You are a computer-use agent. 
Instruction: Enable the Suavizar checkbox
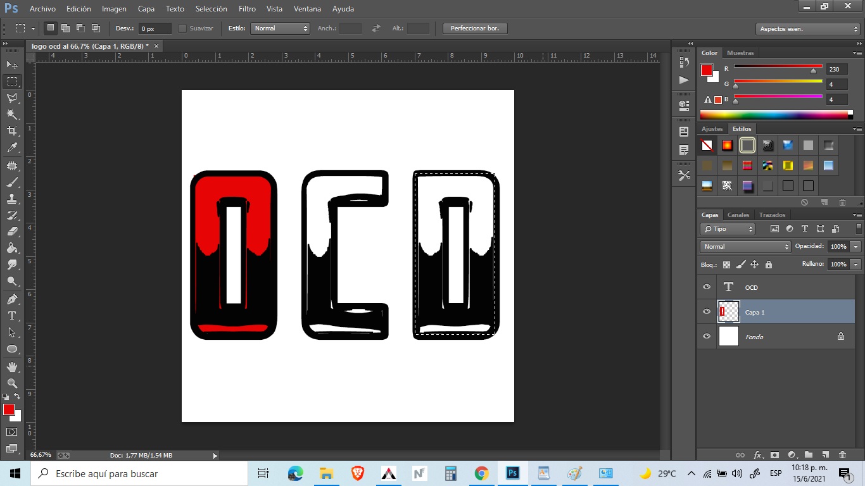click(182, 28)
